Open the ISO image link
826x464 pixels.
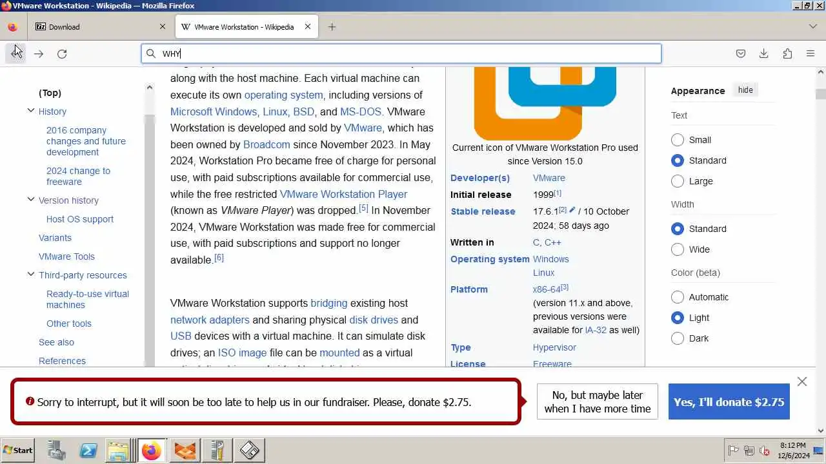tap(242, 353)
